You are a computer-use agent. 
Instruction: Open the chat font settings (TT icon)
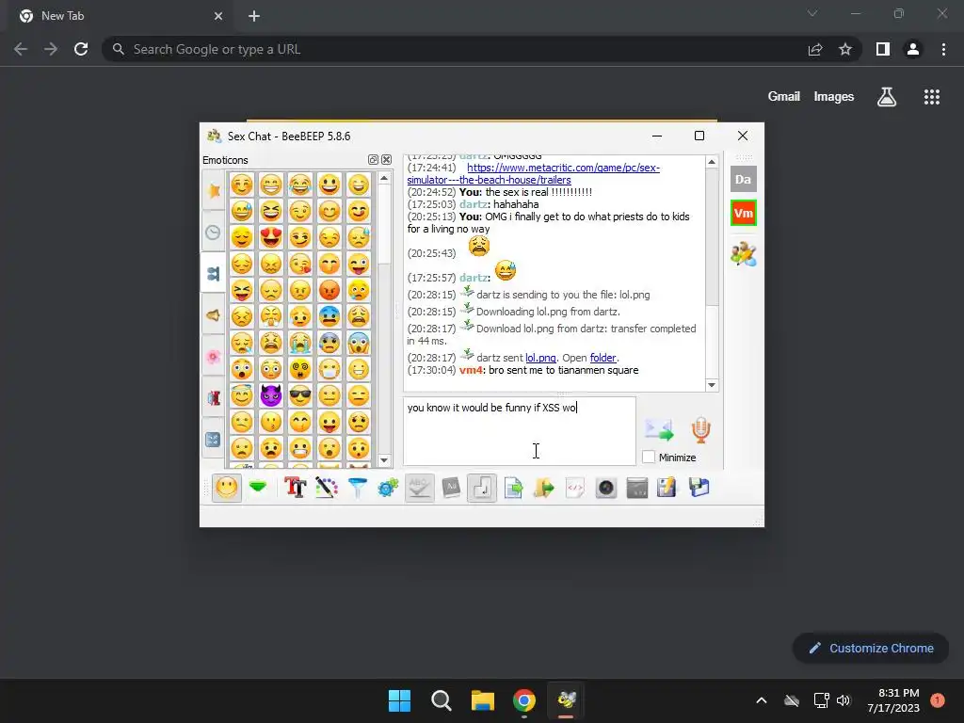295,489
